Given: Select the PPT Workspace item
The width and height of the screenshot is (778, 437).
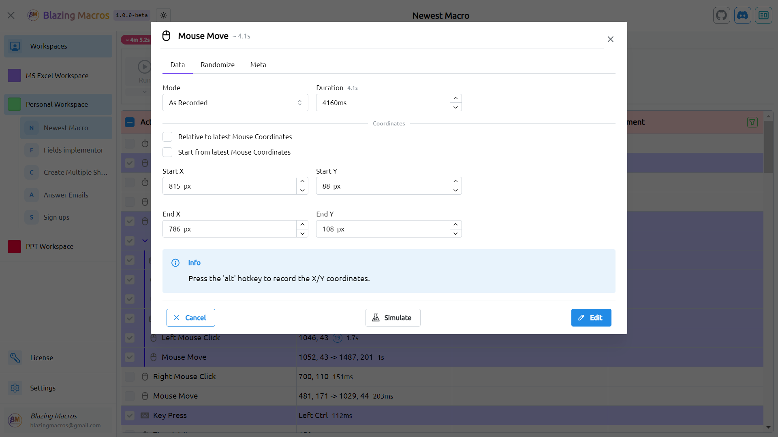Looking at the screenshot, I should click(58, 246).
